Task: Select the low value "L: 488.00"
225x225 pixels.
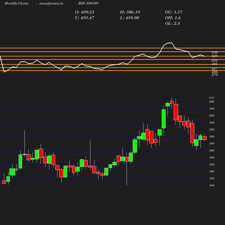Action: coord(130,18)
